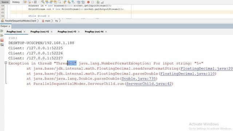Click the Uncomment lines toolbar icon
This screenshot has width=233, height=131.
[102, 2]
